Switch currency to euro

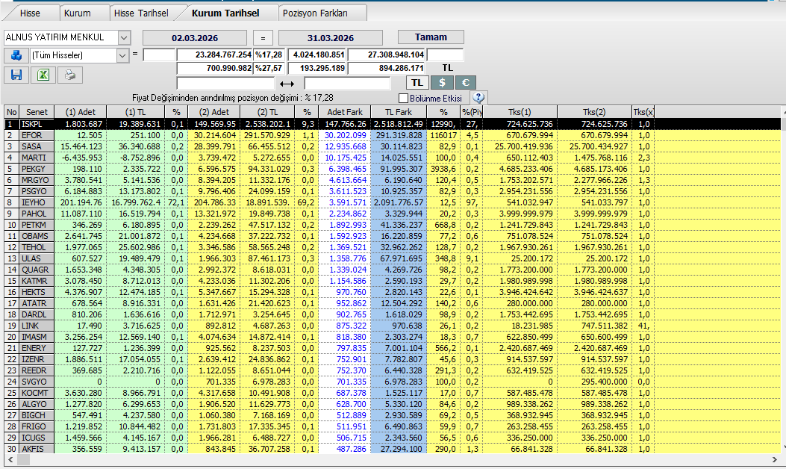[465, 83]
